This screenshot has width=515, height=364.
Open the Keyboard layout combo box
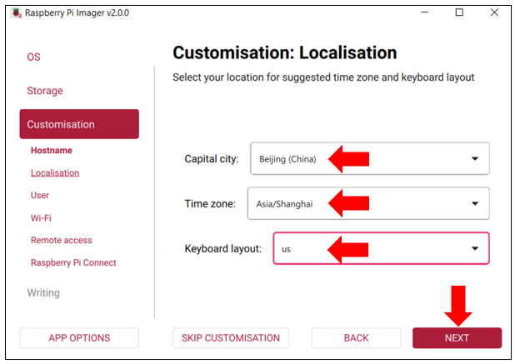click(x=382, y=248)
